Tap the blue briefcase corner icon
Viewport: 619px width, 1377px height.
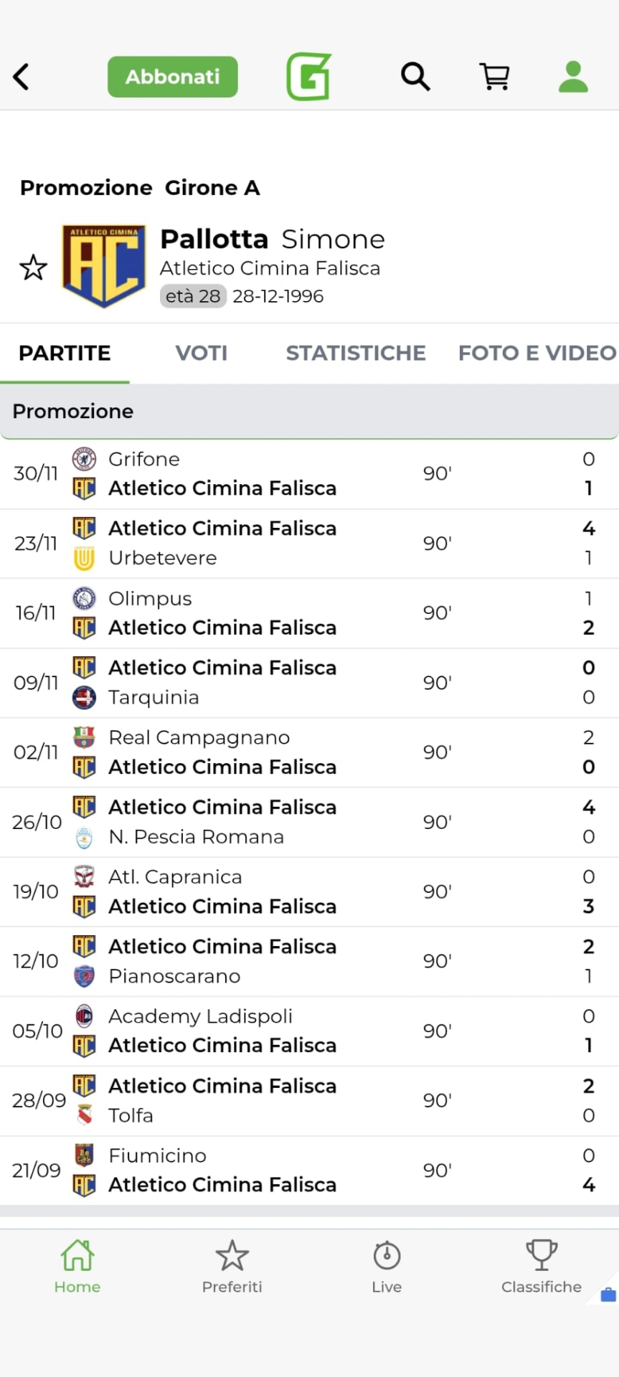(x=608, y=1295)
